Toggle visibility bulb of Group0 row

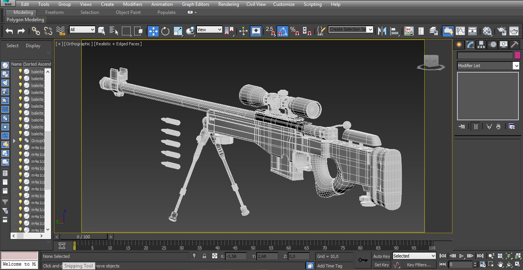[20, 140]
